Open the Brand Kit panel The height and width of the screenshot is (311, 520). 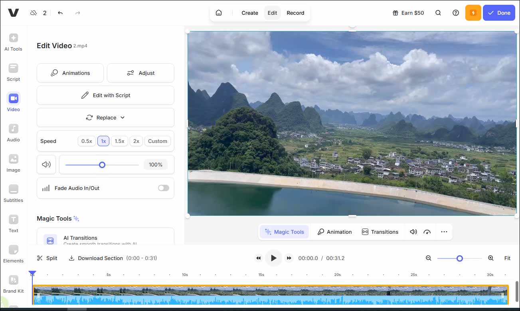point(13,284)
